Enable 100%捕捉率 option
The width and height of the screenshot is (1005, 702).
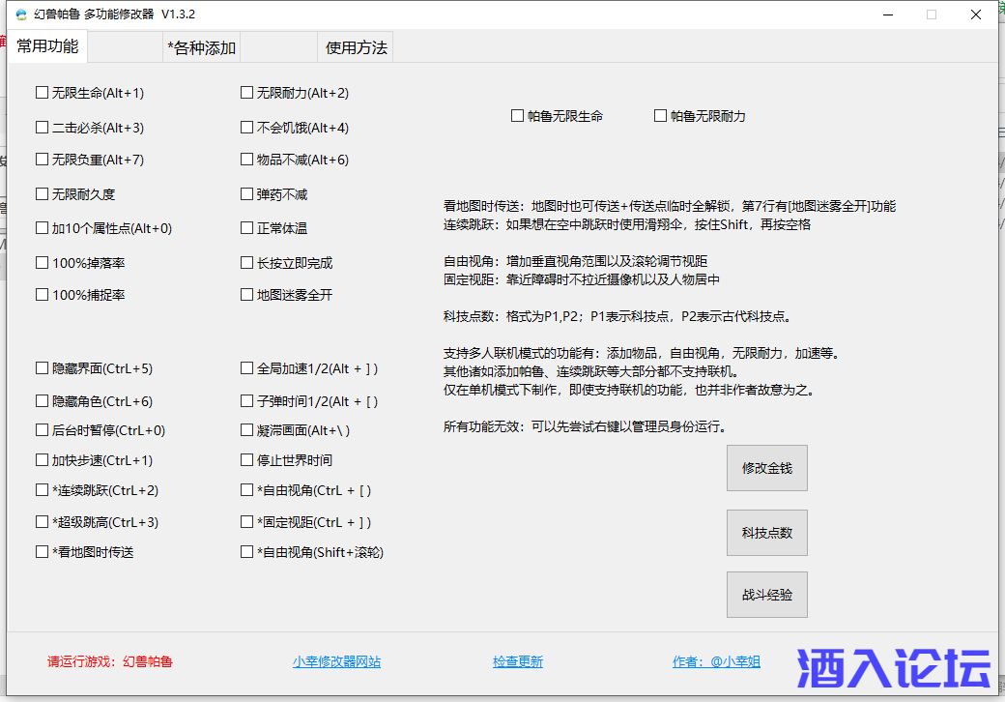pos(43,295)
